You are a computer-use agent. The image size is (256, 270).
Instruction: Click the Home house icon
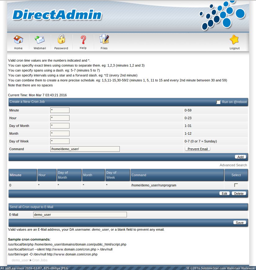click(x=18, y=40)
